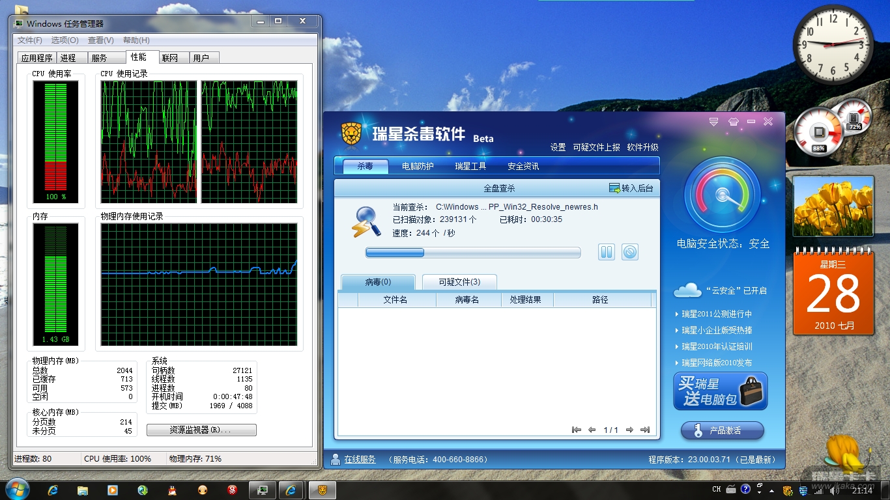Click the 买瑞星送电脑包 promotion banner
Screen dimensions: 890x500
point(721,391)
